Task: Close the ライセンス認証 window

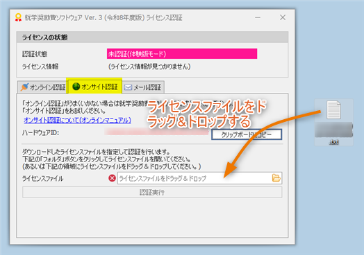Action: coord(283,17)
